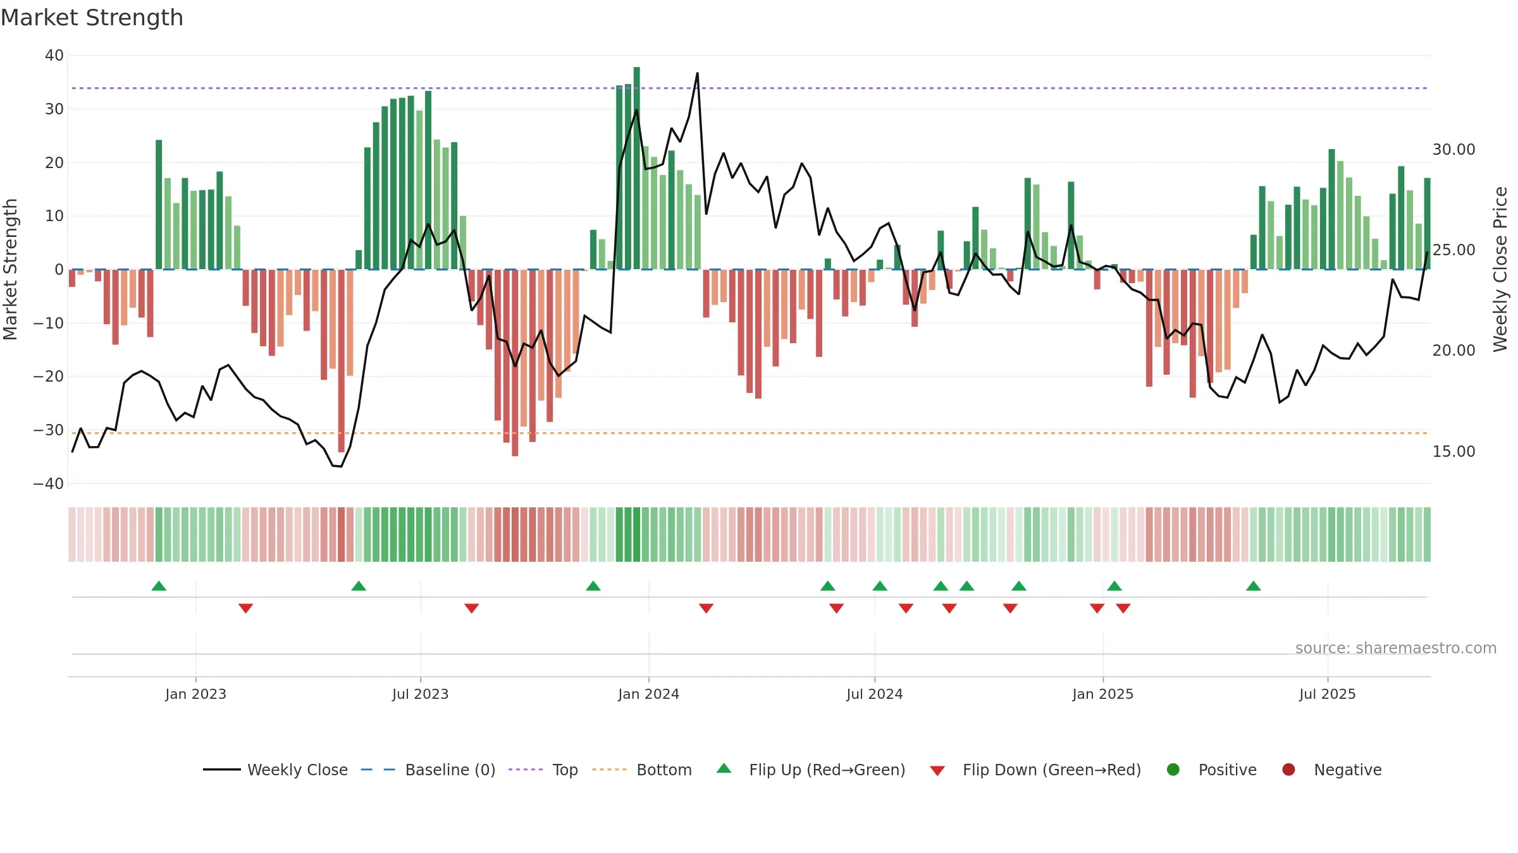Toggle the Baseline (0) legend entry

428,770
